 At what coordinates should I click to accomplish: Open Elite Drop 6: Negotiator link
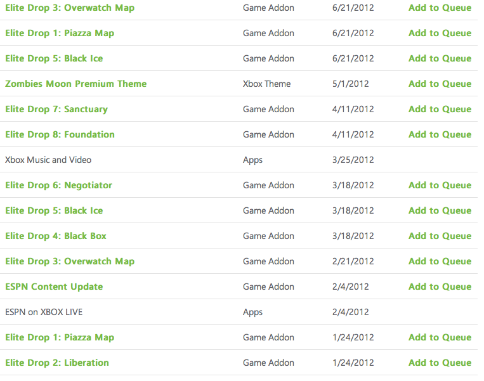(x=58, y=185)
